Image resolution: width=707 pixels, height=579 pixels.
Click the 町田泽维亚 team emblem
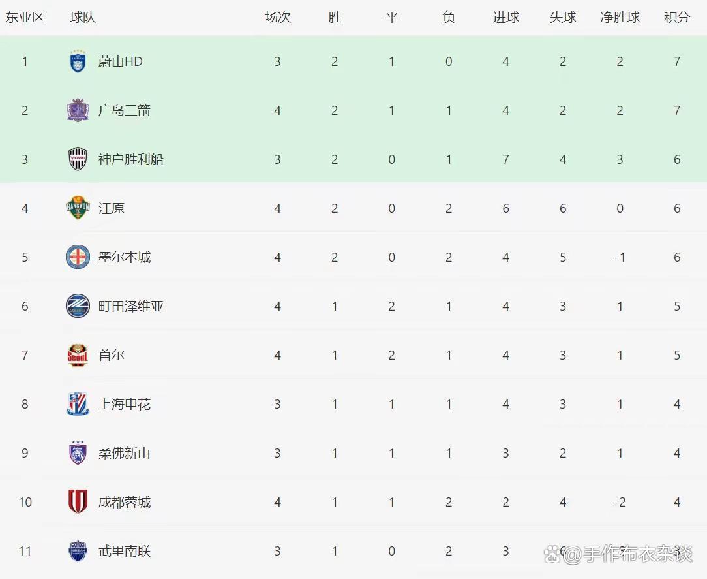click(78, 306)
